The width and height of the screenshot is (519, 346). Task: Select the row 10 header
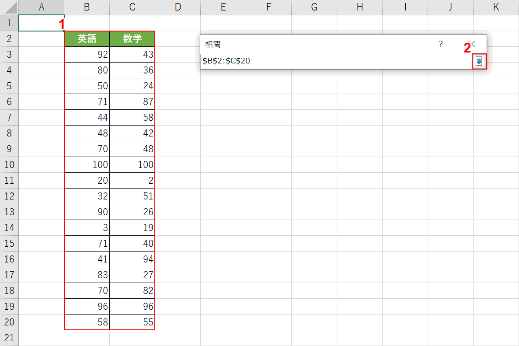click(9, 165)
